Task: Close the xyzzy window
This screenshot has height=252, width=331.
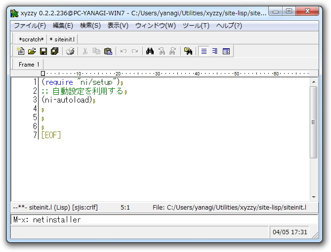Action: coord(307,11)
